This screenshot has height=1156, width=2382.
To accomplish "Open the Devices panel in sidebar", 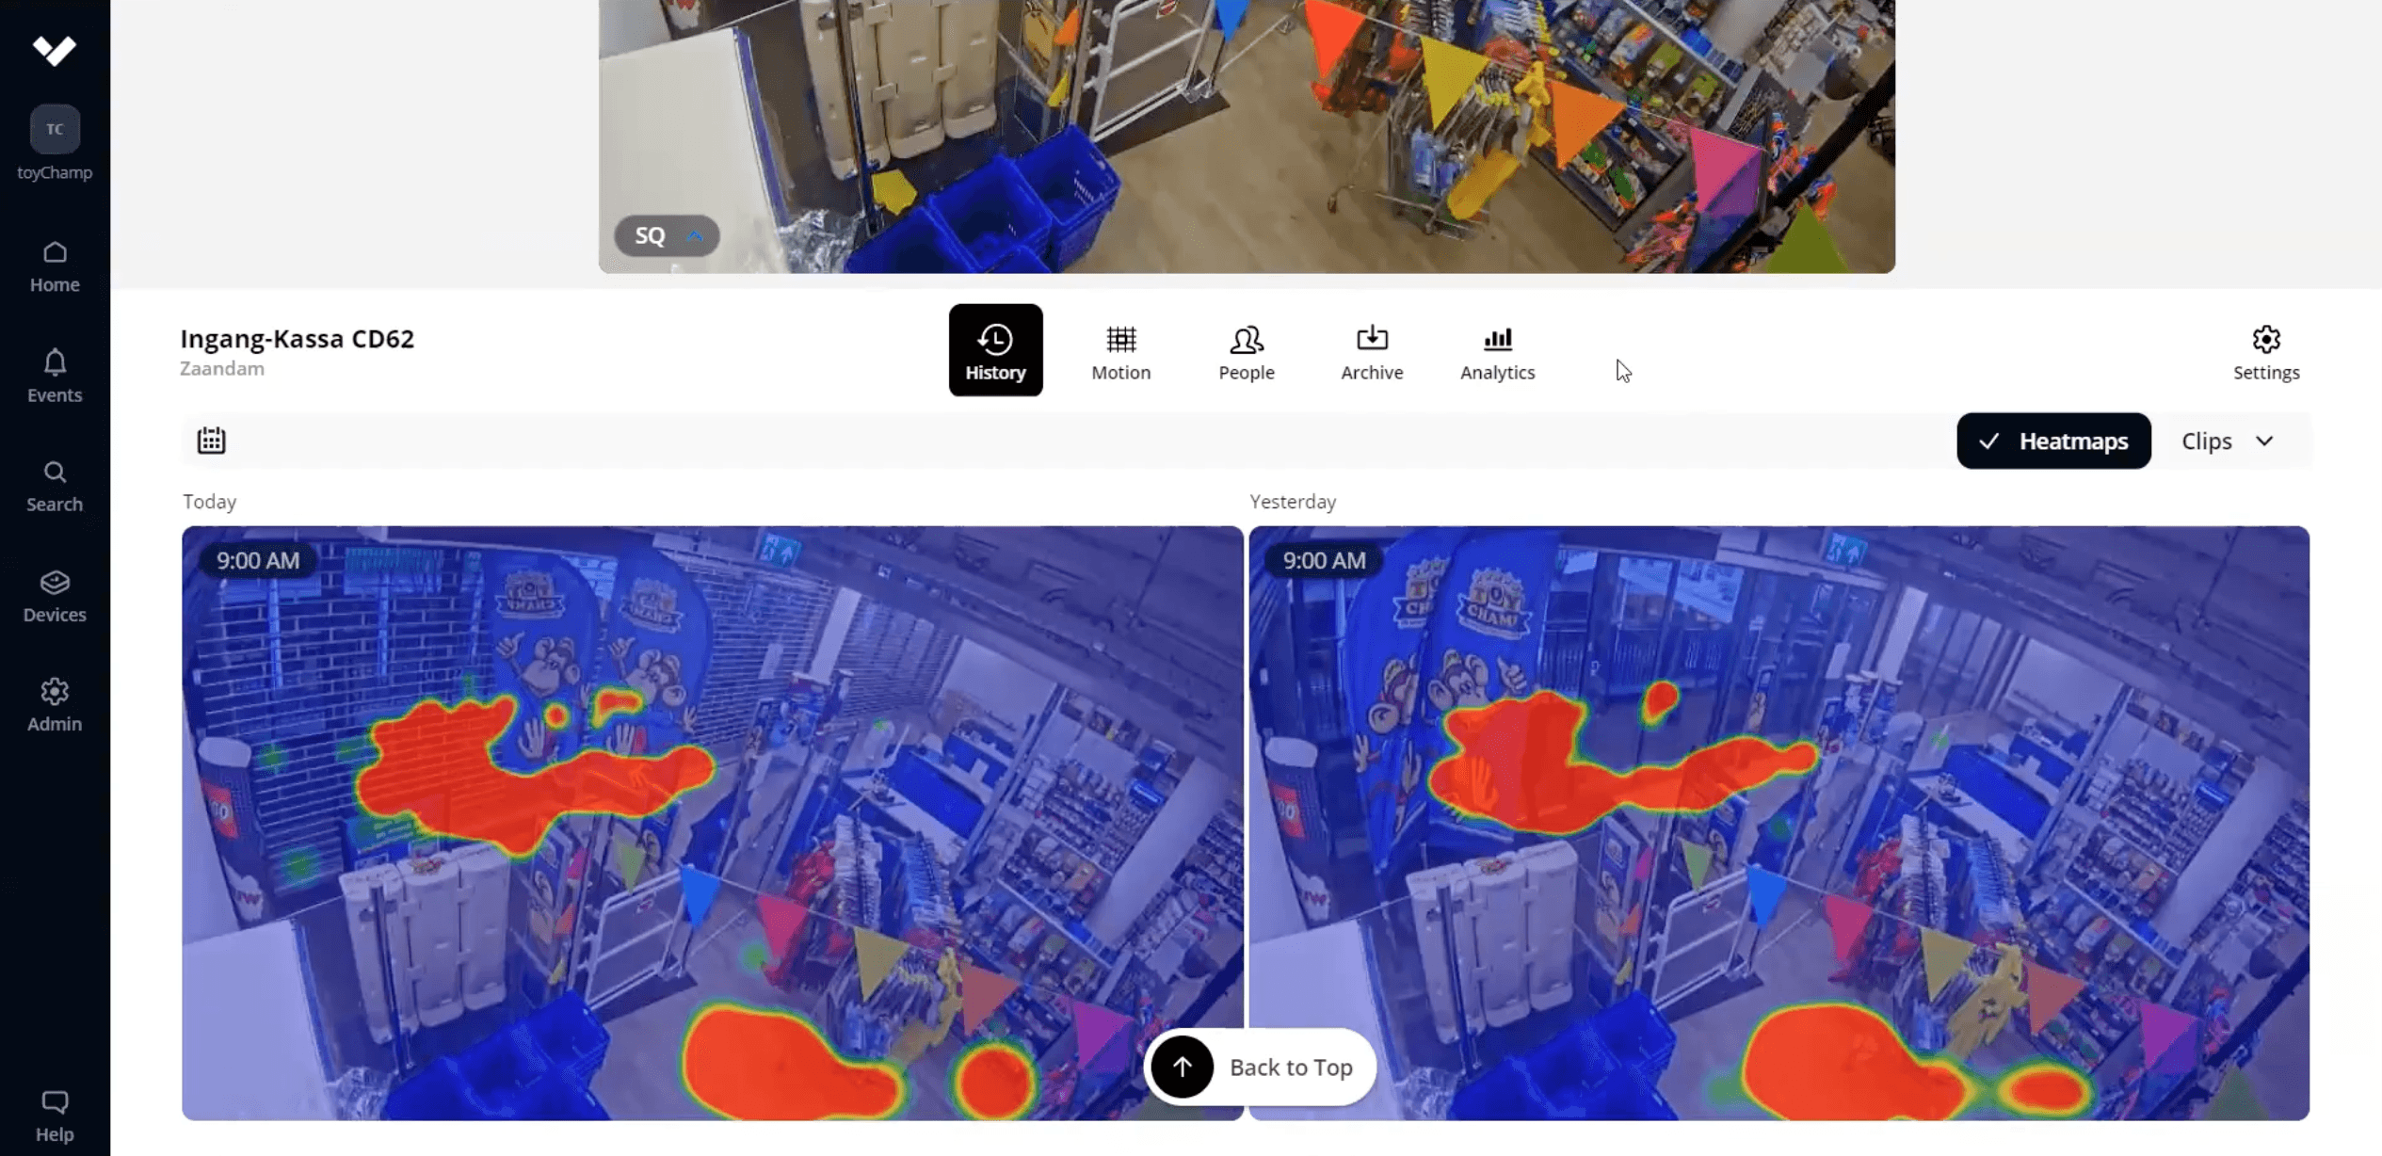I will [54, 595].
